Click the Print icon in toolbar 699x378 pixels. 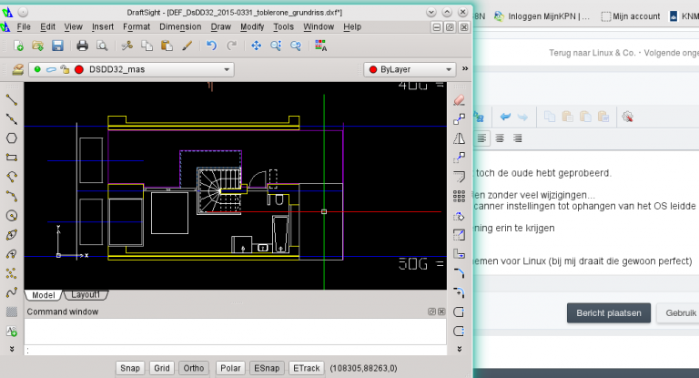coord(82,46)
